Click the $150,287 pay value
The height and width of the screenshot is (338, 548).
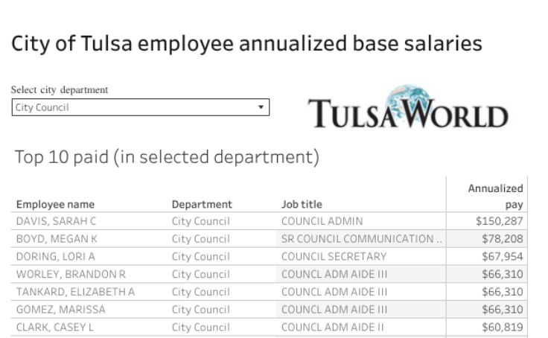pyautogui.click(x=499, y=221)
